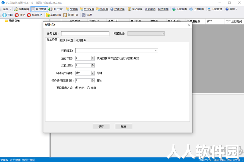Open 下载管理 download manager

pos(215,9)
